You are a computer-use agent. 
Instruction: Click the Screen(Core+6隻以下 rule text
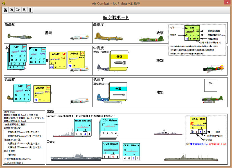tap(80, 116)
